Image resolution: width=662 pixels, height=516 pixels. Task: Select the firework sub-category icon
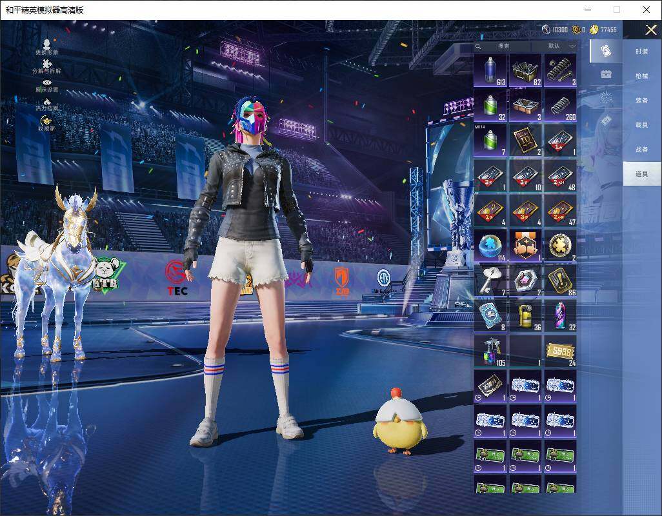(x=606, y=97)
